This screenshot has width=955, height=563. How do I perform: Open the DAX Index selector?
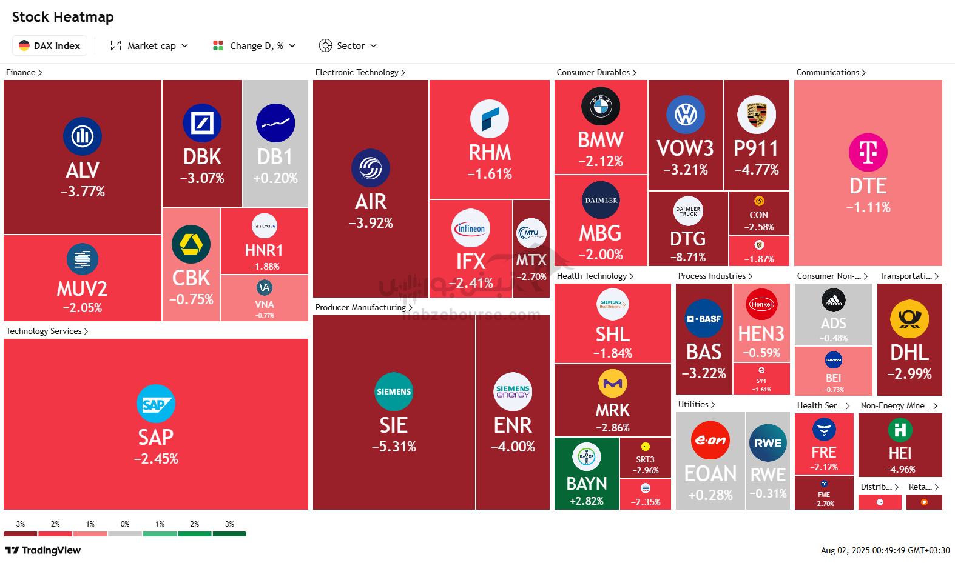(50, 45)
